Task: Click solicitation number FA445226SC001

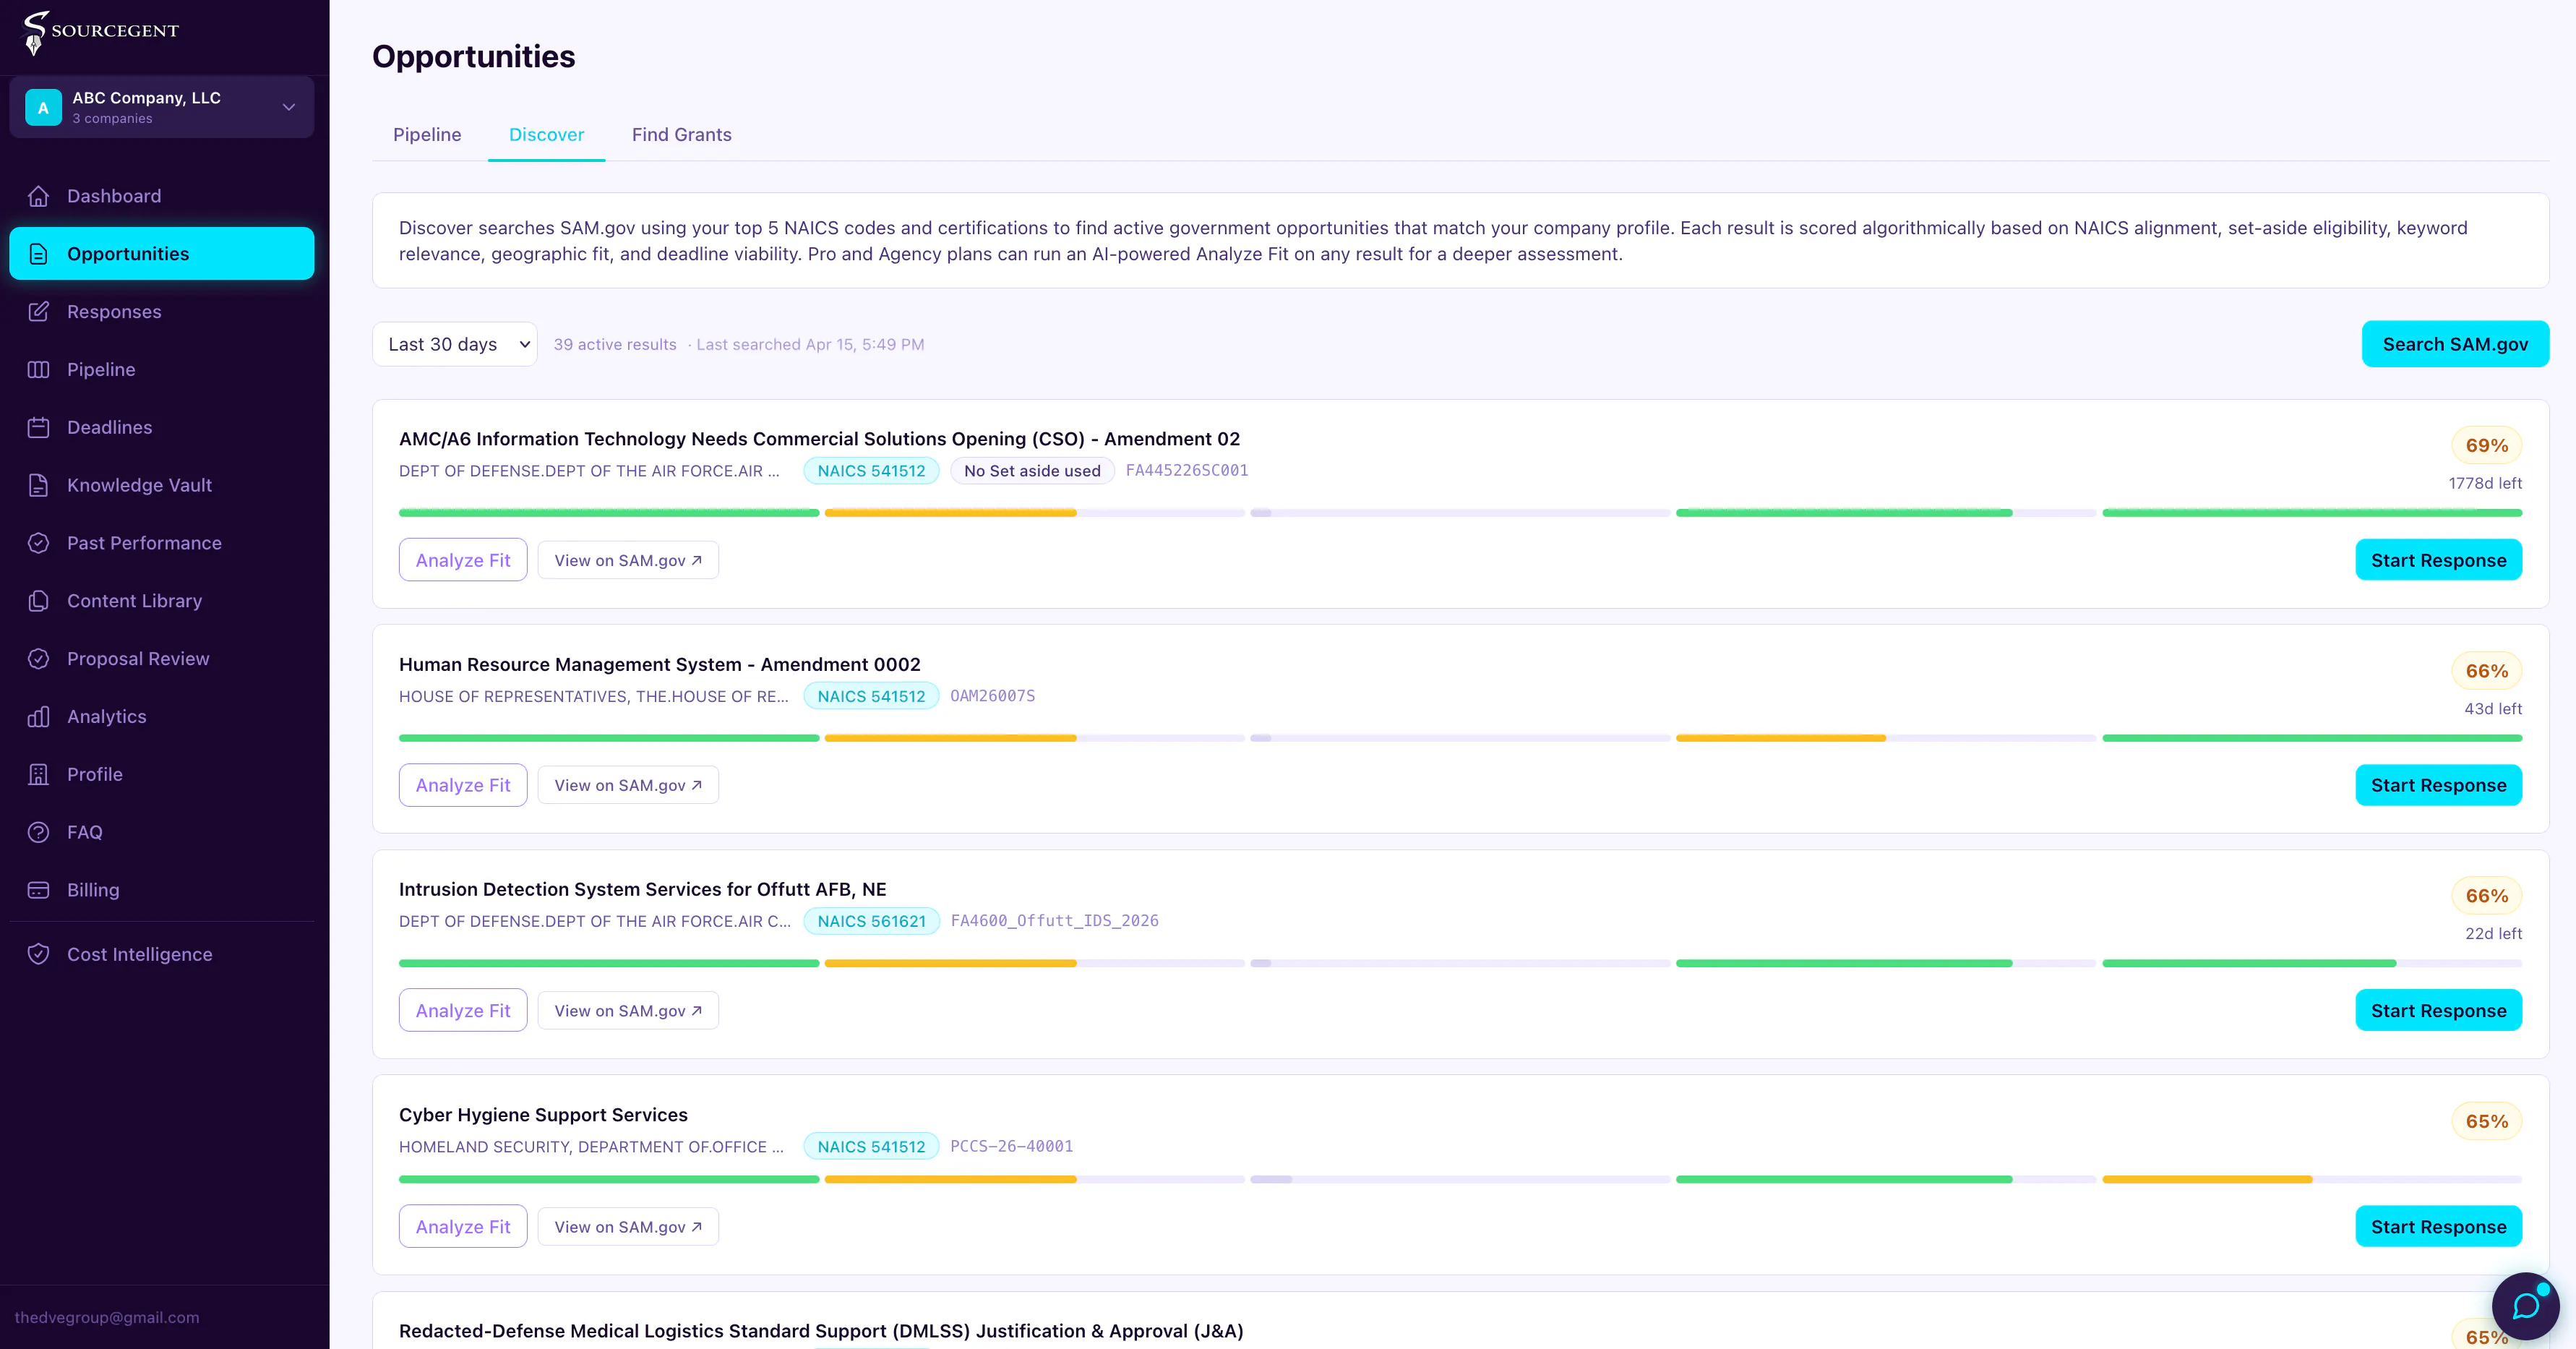Action: click(1187, 470)
